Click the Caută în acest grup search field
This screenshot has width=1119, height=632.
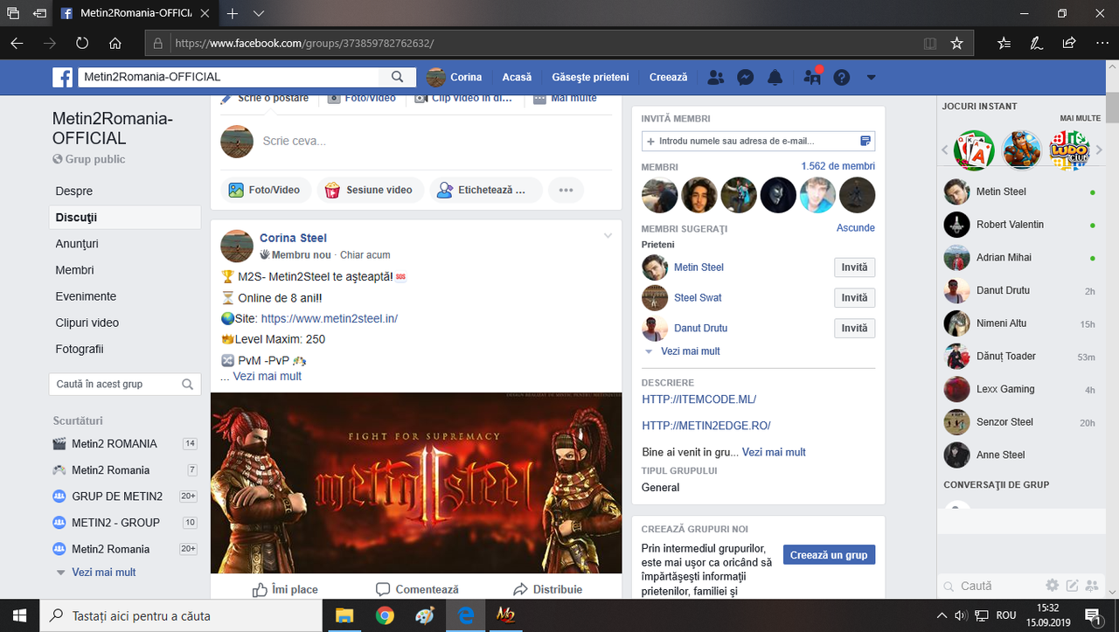coord(125,384)
